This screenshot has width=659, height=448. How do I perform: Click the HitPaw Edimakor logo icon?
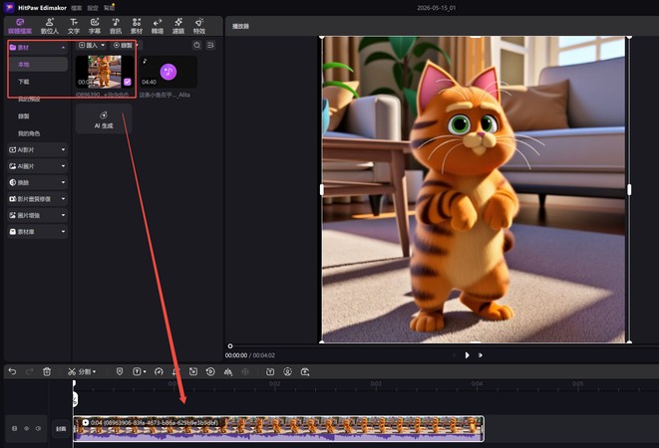9,7
